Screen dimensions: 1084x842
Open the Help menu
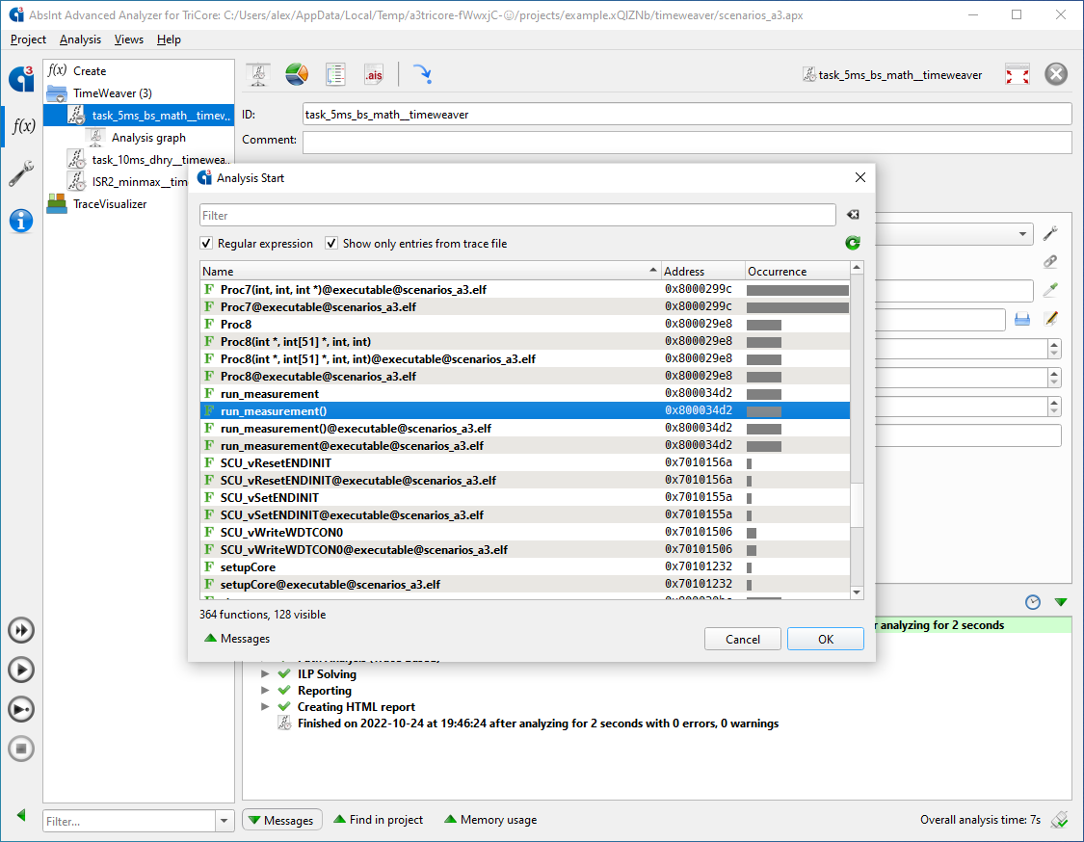point(169,39)
